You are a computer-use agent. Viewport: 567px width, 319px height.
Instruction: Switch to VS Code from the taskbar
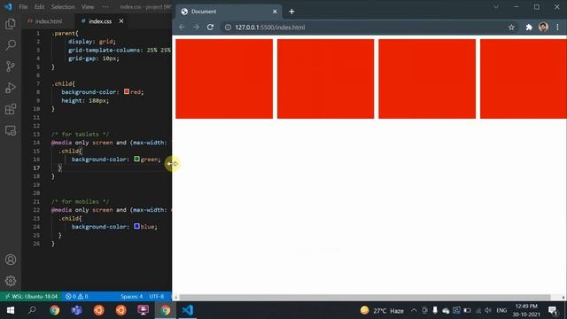[187, 310]
